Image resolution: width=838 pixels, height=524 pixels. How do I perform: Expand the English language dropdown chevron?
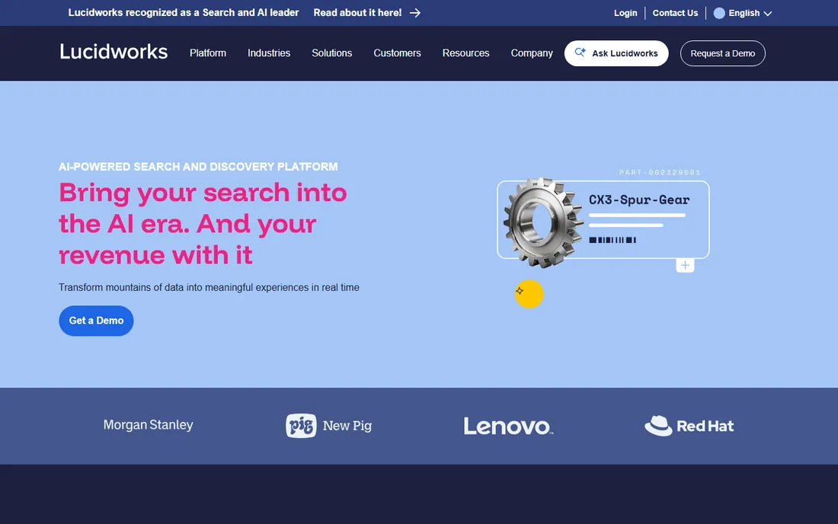[x=768, y=14]
